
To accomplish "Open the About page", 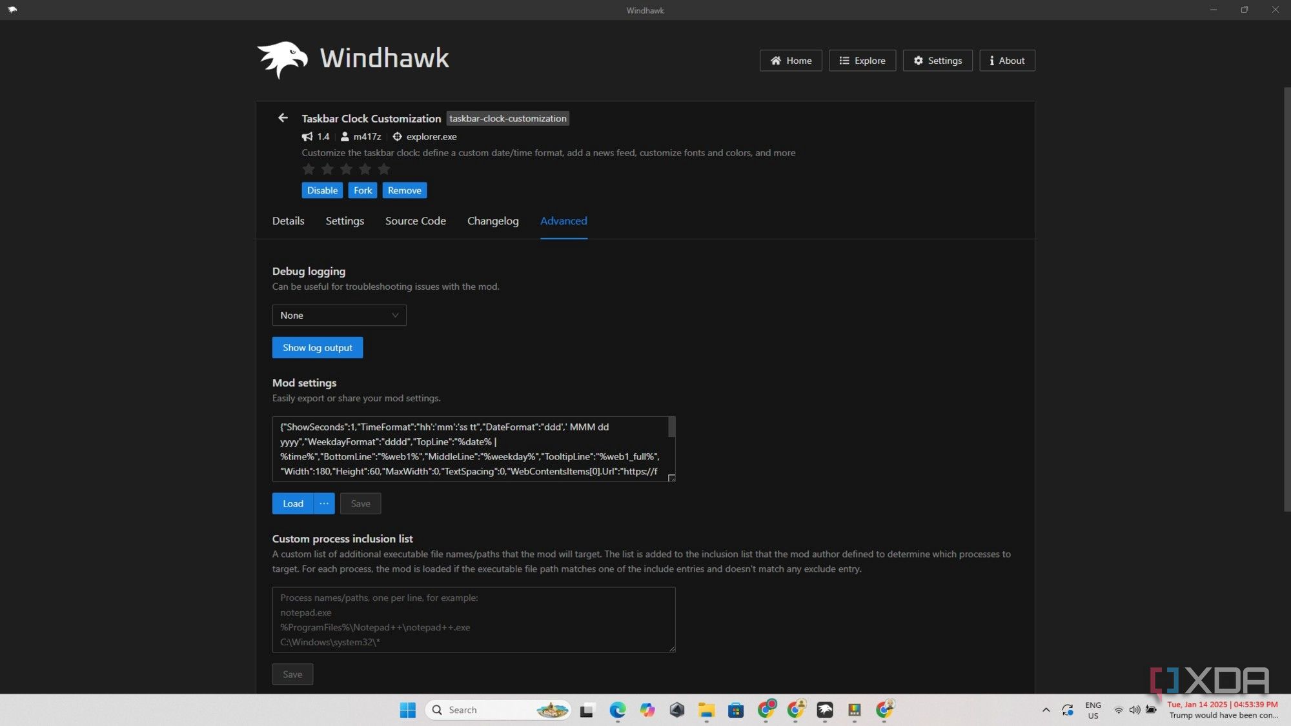I will pos(1006,61).
